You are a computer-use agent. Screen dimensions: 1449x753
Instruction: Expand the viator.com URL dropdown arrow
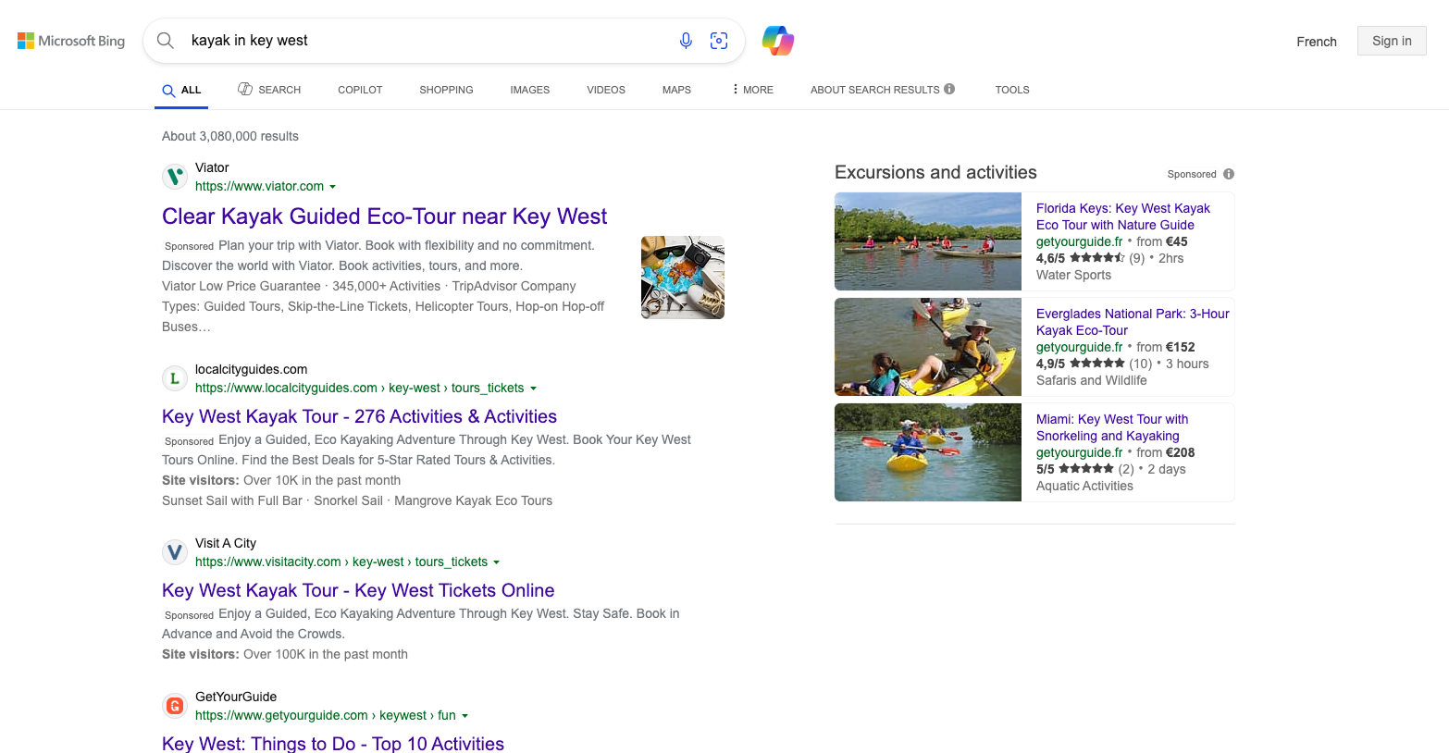[332, 187]
